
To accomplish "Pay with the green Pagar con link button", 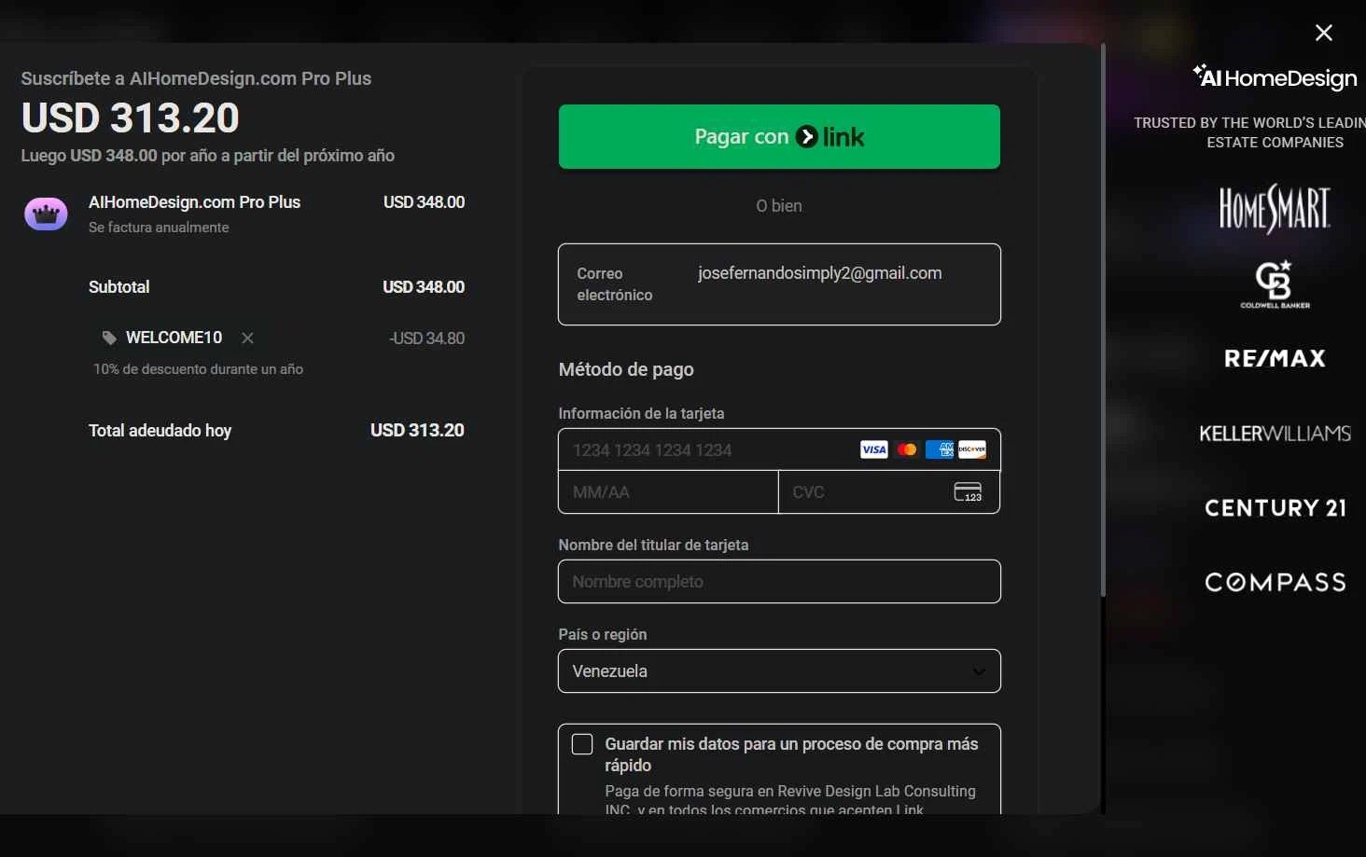I will 779,136.
